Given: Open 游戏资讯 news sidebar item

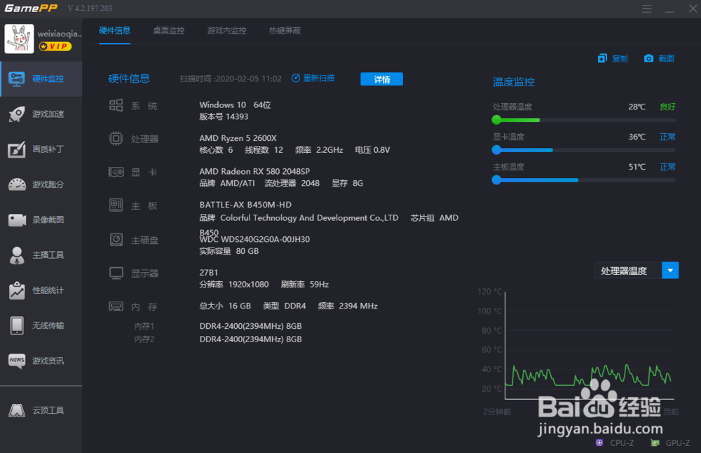Looking at the screenshot, I should click(41, 360).
